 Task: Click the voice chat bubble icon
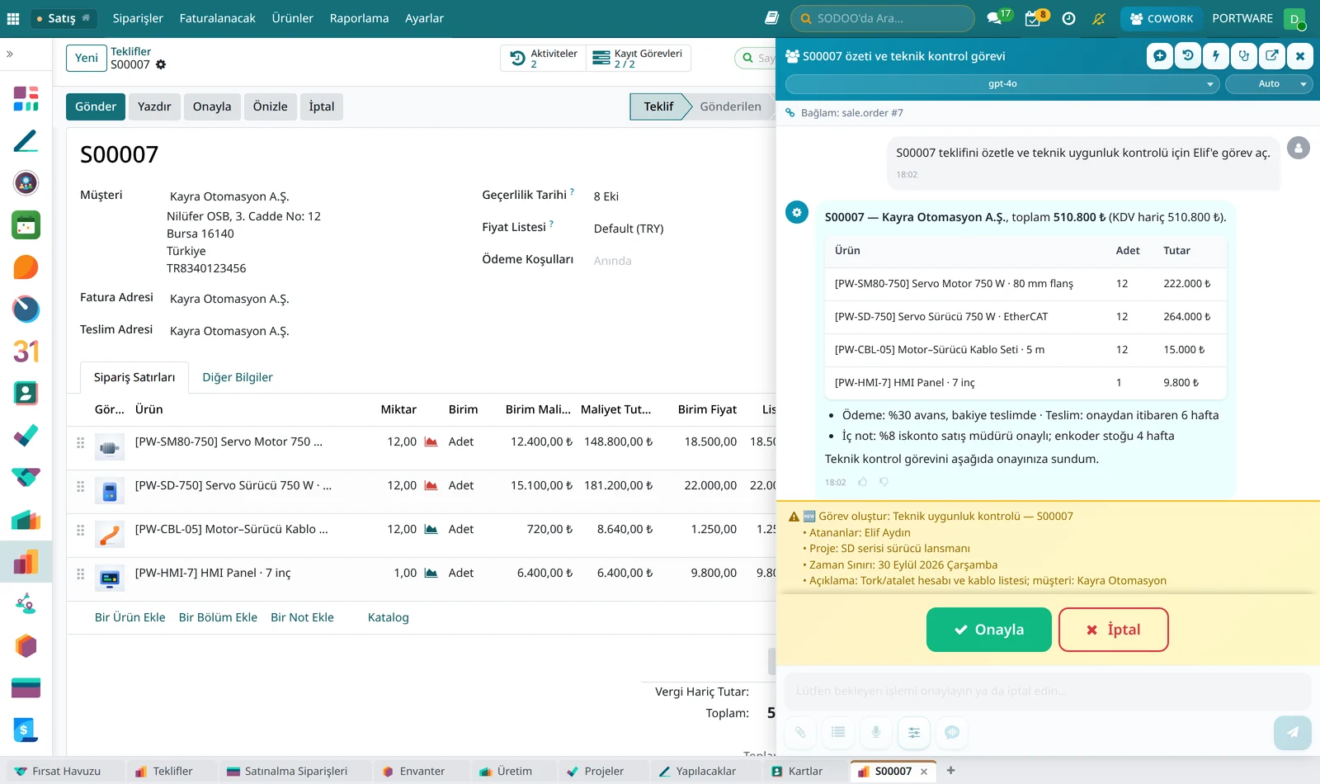click(x=952, y=732)
